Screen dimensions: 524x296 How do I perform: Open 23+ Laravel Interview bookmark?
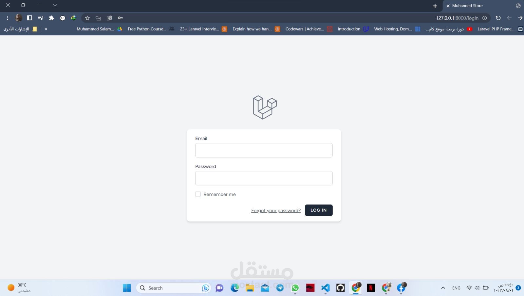point(203,29)
